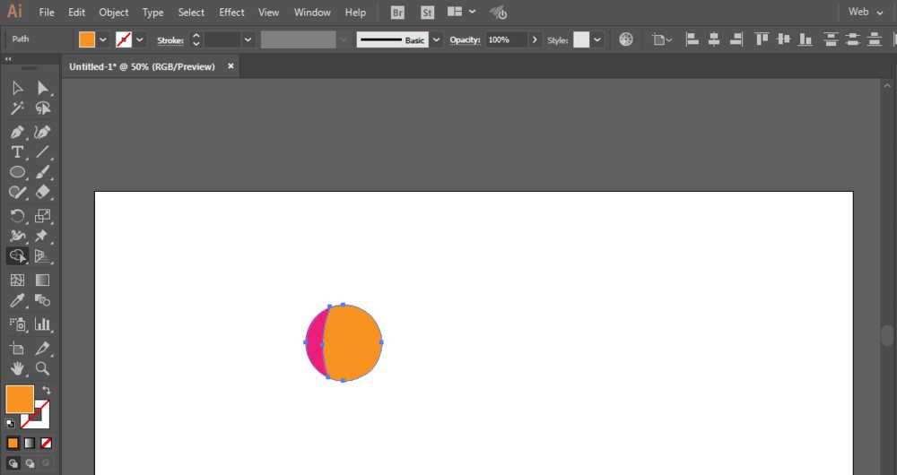The height and width of the screenshot is (475, 897).
Task: Switch to Gradient fill mode
Action: click(30, 443)
